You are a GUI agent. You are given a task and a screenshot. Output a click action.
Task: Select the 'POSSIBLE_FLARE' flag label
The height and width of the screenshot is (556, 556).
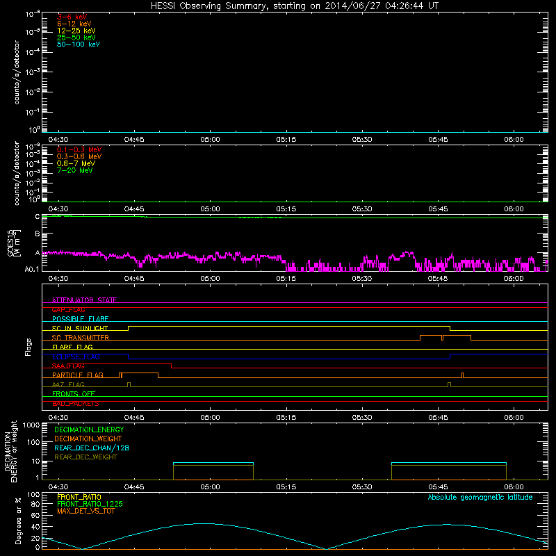(80, 319)
